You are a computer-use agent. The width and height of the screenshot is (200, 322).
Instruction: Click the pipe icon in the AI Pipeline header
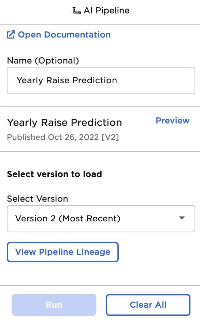tap(76, 10)
